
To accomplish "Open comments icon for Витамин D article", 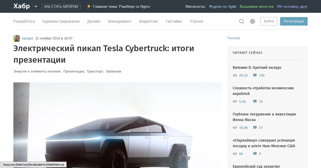I will click(255, 75).
